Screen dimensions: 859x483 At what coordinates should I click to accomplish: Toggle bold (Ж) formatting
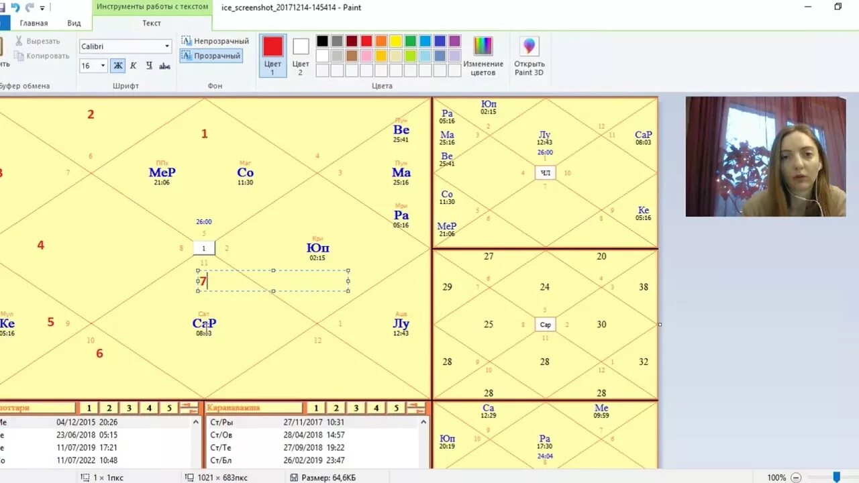[118, 66]
